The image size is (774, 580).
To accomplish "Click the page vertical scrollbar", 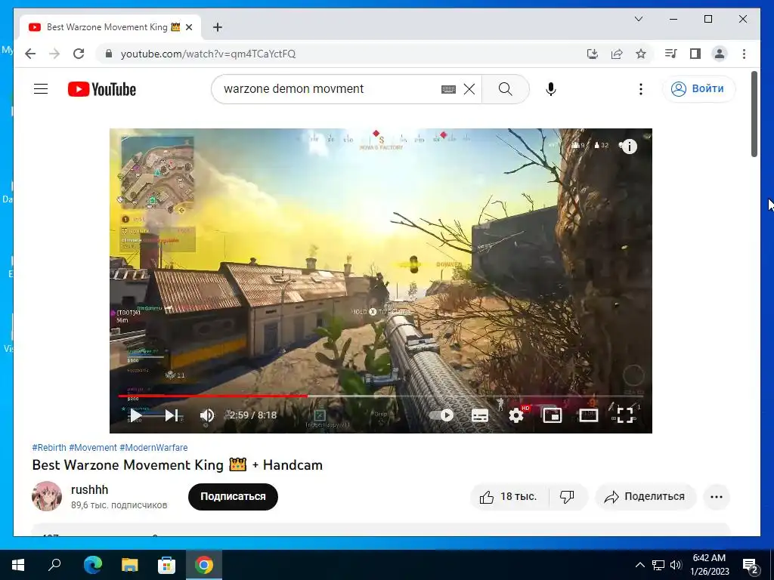I will pyautogui.click(x=754, y=115).
